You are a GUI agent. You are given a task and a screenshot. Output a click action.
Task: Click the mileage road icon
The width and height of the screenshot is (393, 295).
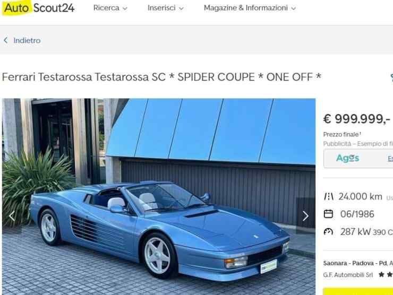(x=328, y=197)
